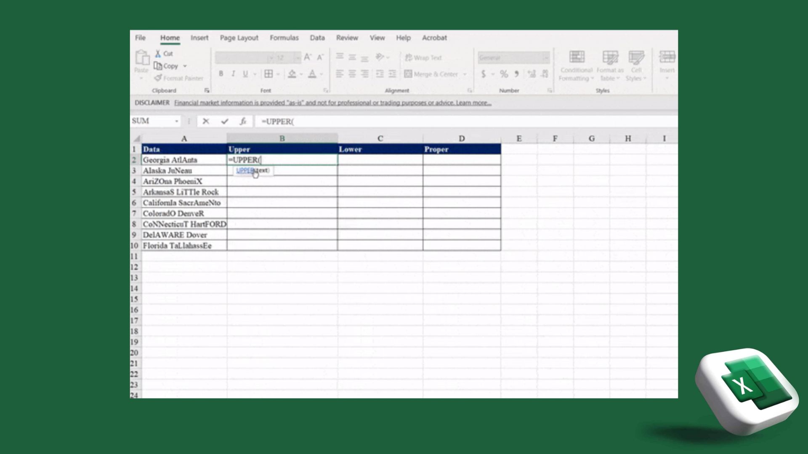This screenshot has width=808, height=454.
Task: Open Clipboard pane dialog launcher
Action: click(207, 90)
